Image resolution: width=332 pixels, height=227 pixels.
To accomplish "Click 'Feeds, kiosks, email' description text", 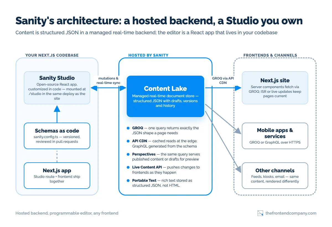I will (275, 179).
